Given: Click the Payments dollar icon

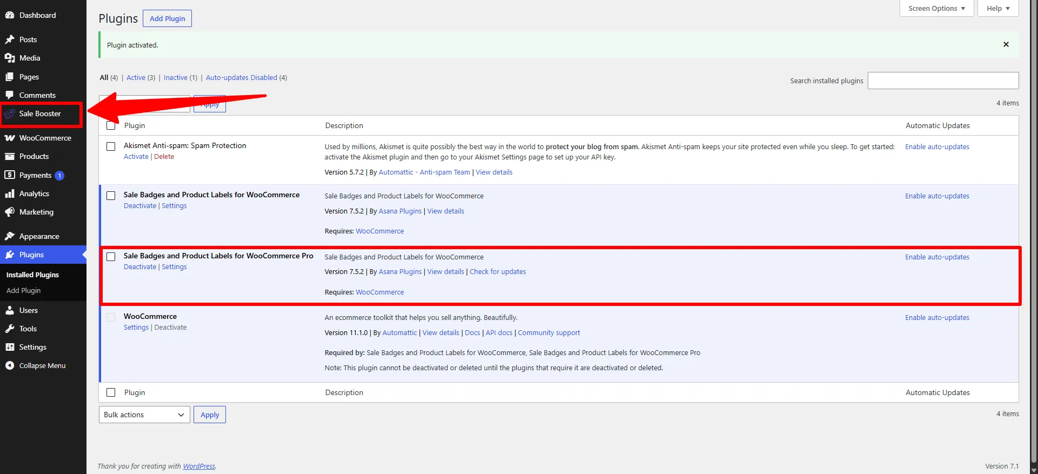Looking at the screenshot, I should click(x=10, y=175).
